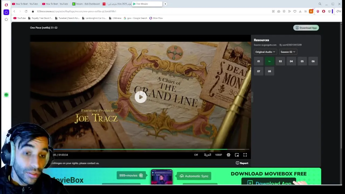Open Royalty Free Stock bookmark
The width and height of the screenshot is (345, 194).
[x=40, y=18]
